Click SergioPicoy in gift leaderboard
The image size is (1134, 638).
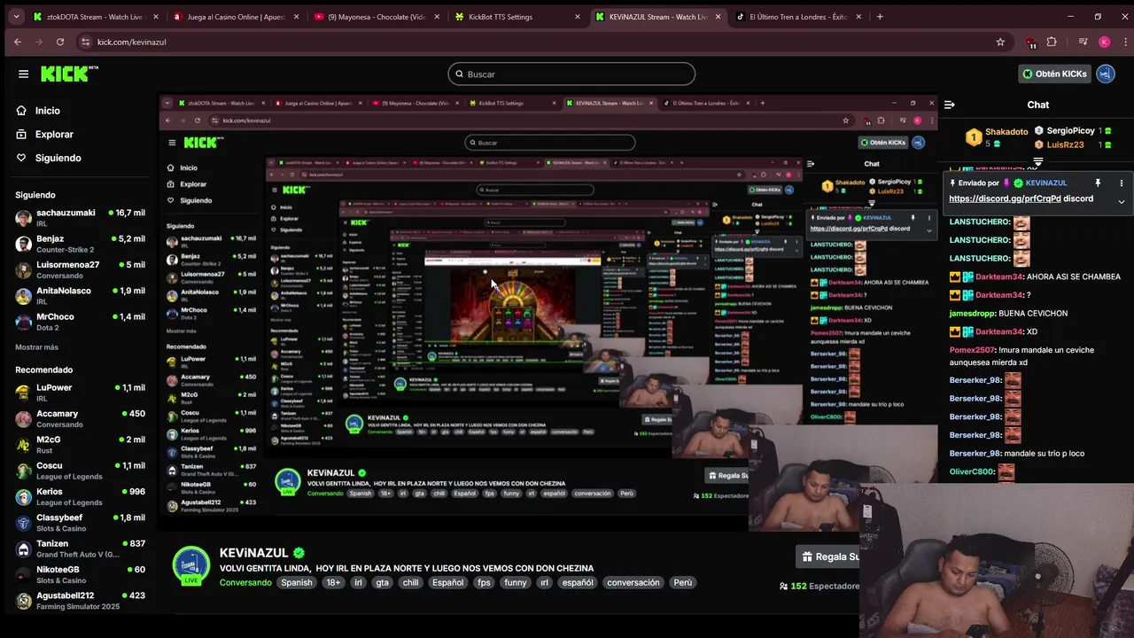pyautogui.click(x=1072, y=131)
